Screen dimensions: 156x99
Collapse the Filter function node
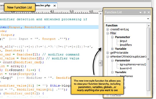[x=108, y=33]
